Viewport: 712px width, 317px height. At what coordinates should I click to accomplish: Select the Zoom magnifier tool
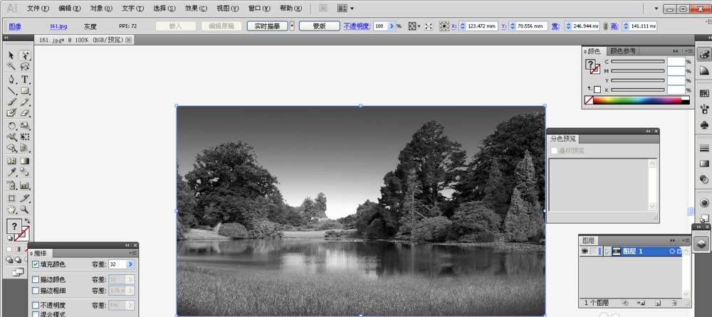(25, 210)
